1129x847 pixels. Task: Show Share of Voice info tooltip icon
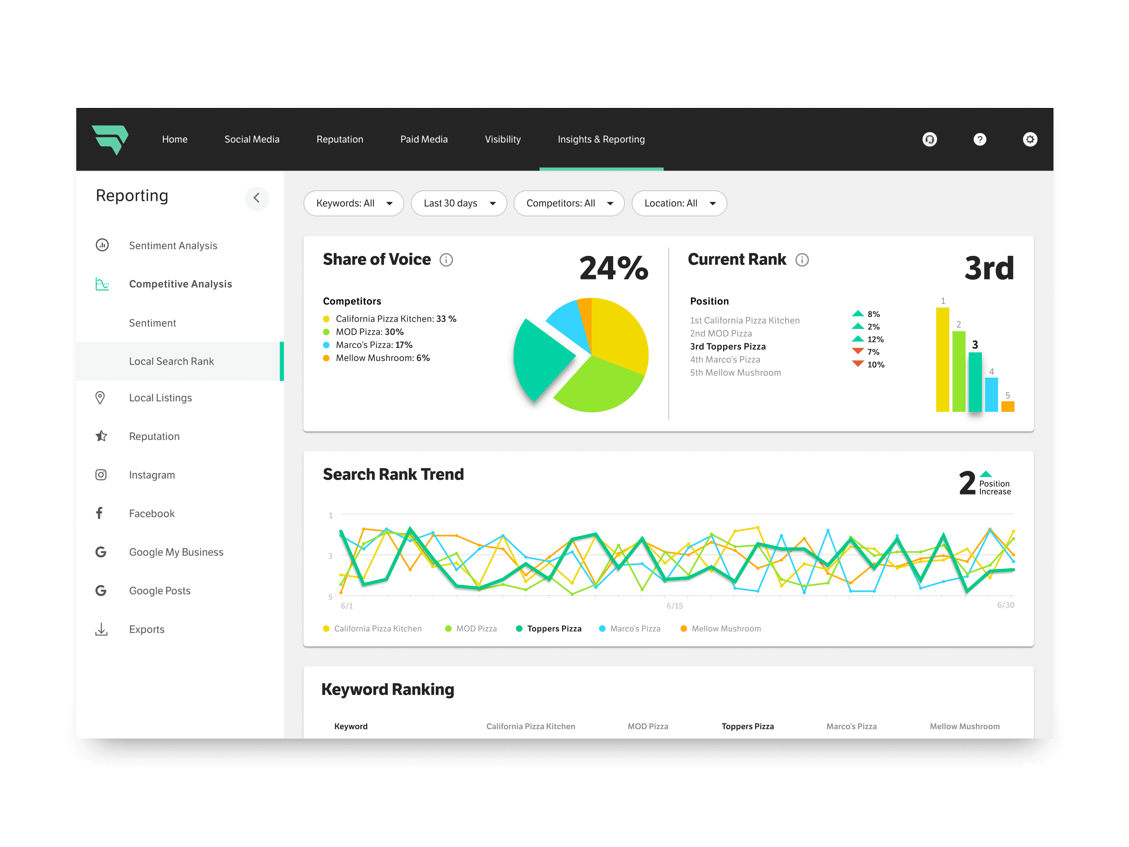[446, 260]
